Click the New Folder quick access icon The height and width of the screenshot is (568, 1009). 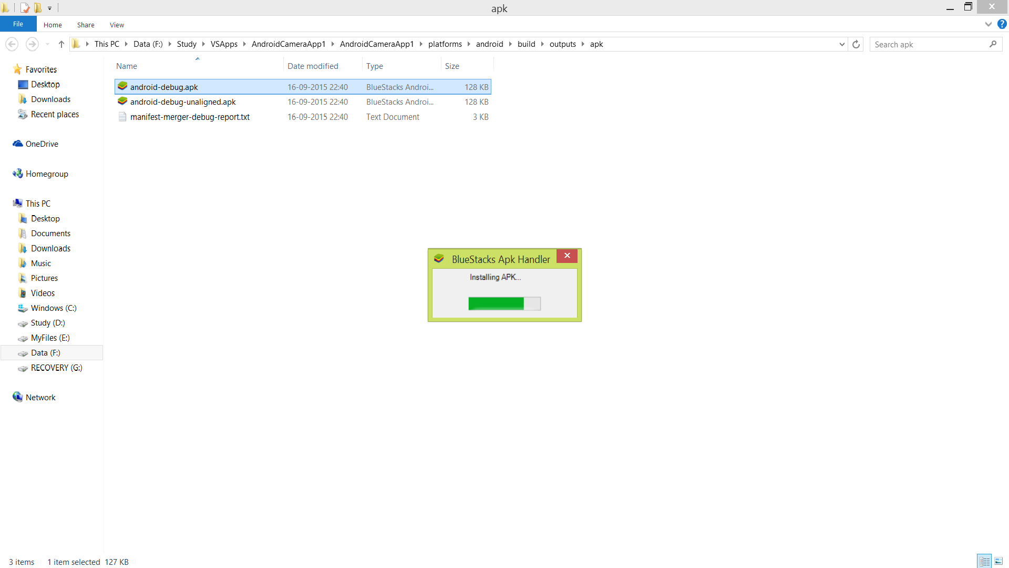pyautogui.click(x=38, y=8)
